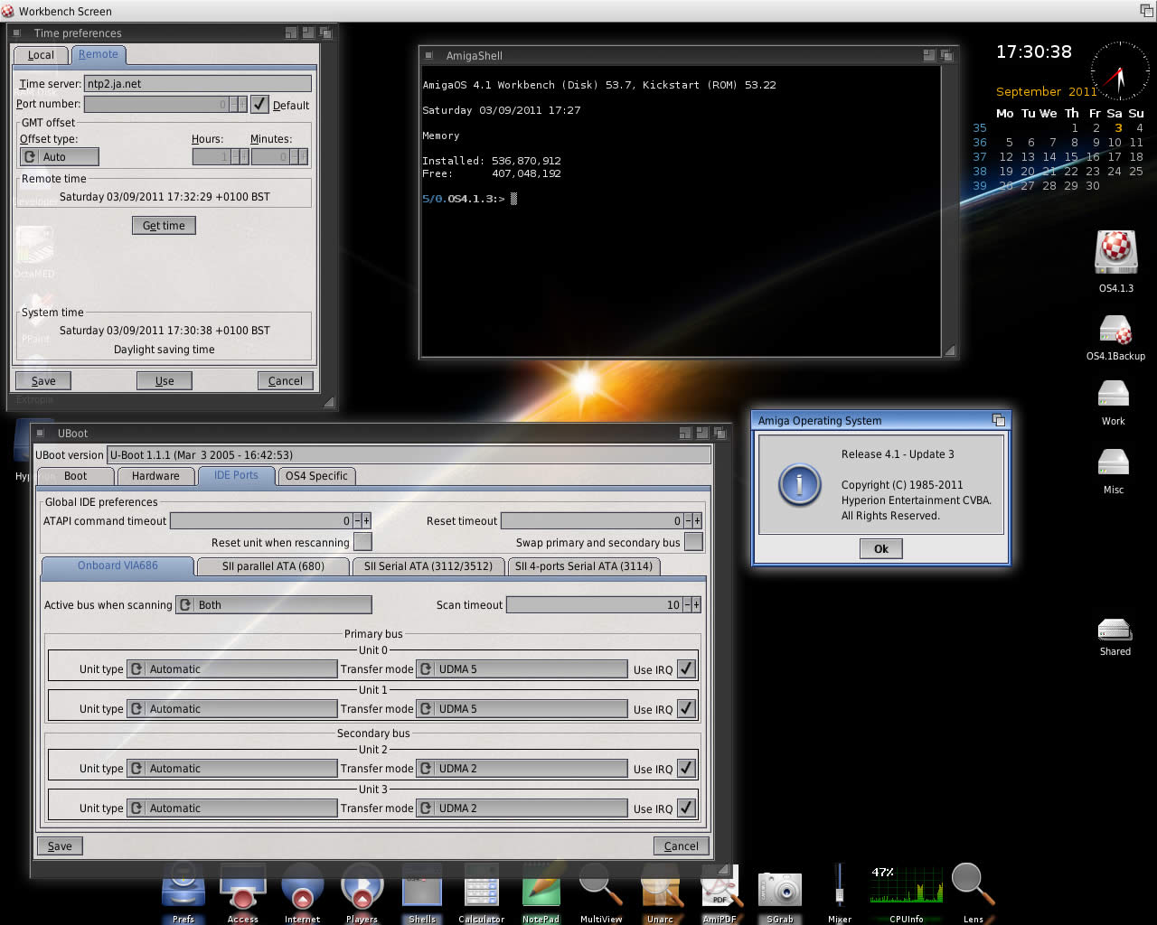1157x925 pixels.
Task: Open the Shells dock icon
Action: 422,886
